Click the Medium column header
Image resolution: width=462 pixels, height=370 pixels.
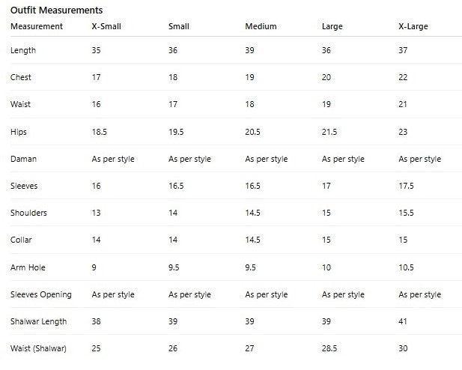click(x=261, y=27)
